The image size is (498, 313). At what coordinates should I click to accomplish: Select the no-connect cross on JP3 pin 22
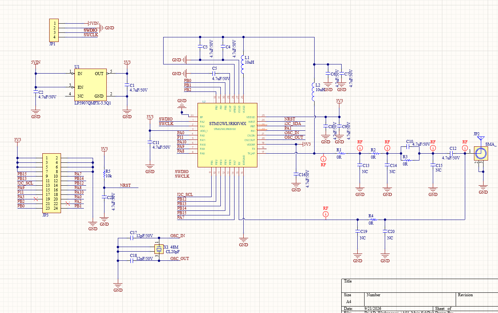tap(67, 204)
